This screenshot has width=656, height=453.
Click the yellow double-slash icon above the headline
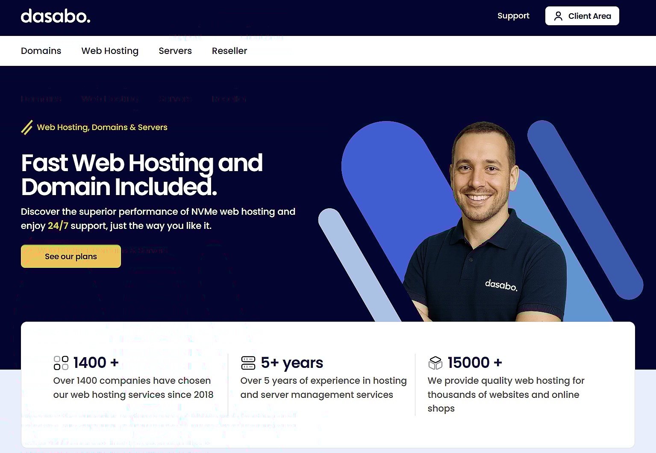pyautogui.click(x=27, y=127)
